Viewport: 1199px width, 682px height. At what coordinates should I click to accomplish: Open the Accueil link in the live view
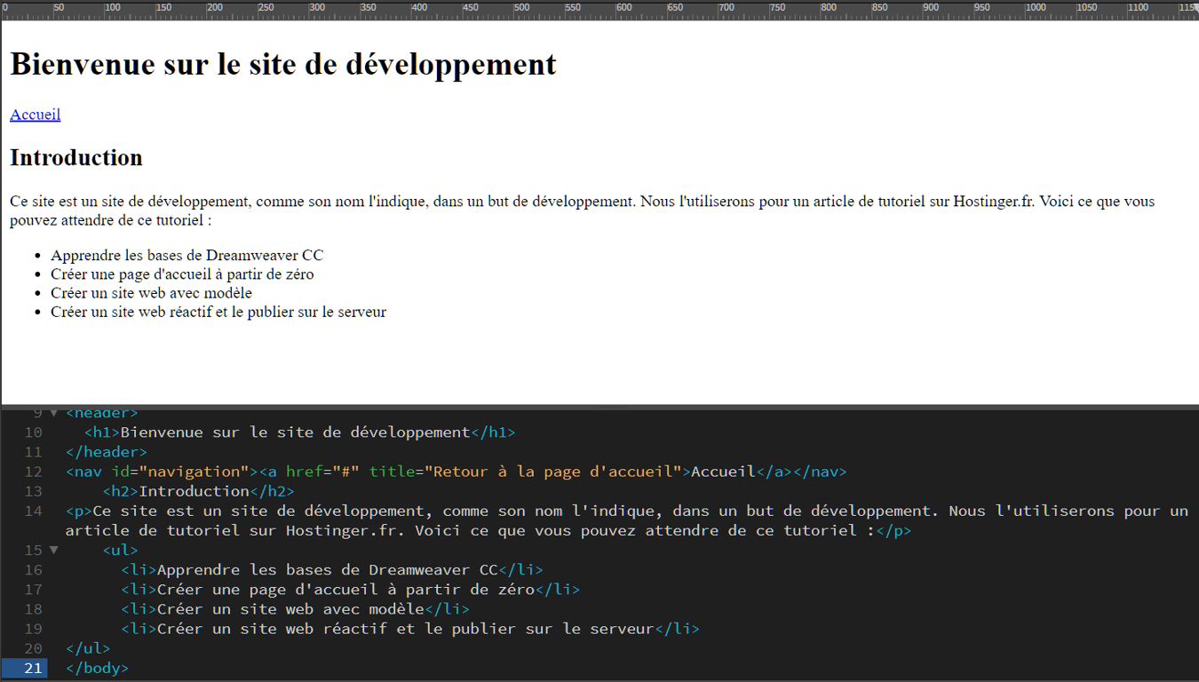34,114
